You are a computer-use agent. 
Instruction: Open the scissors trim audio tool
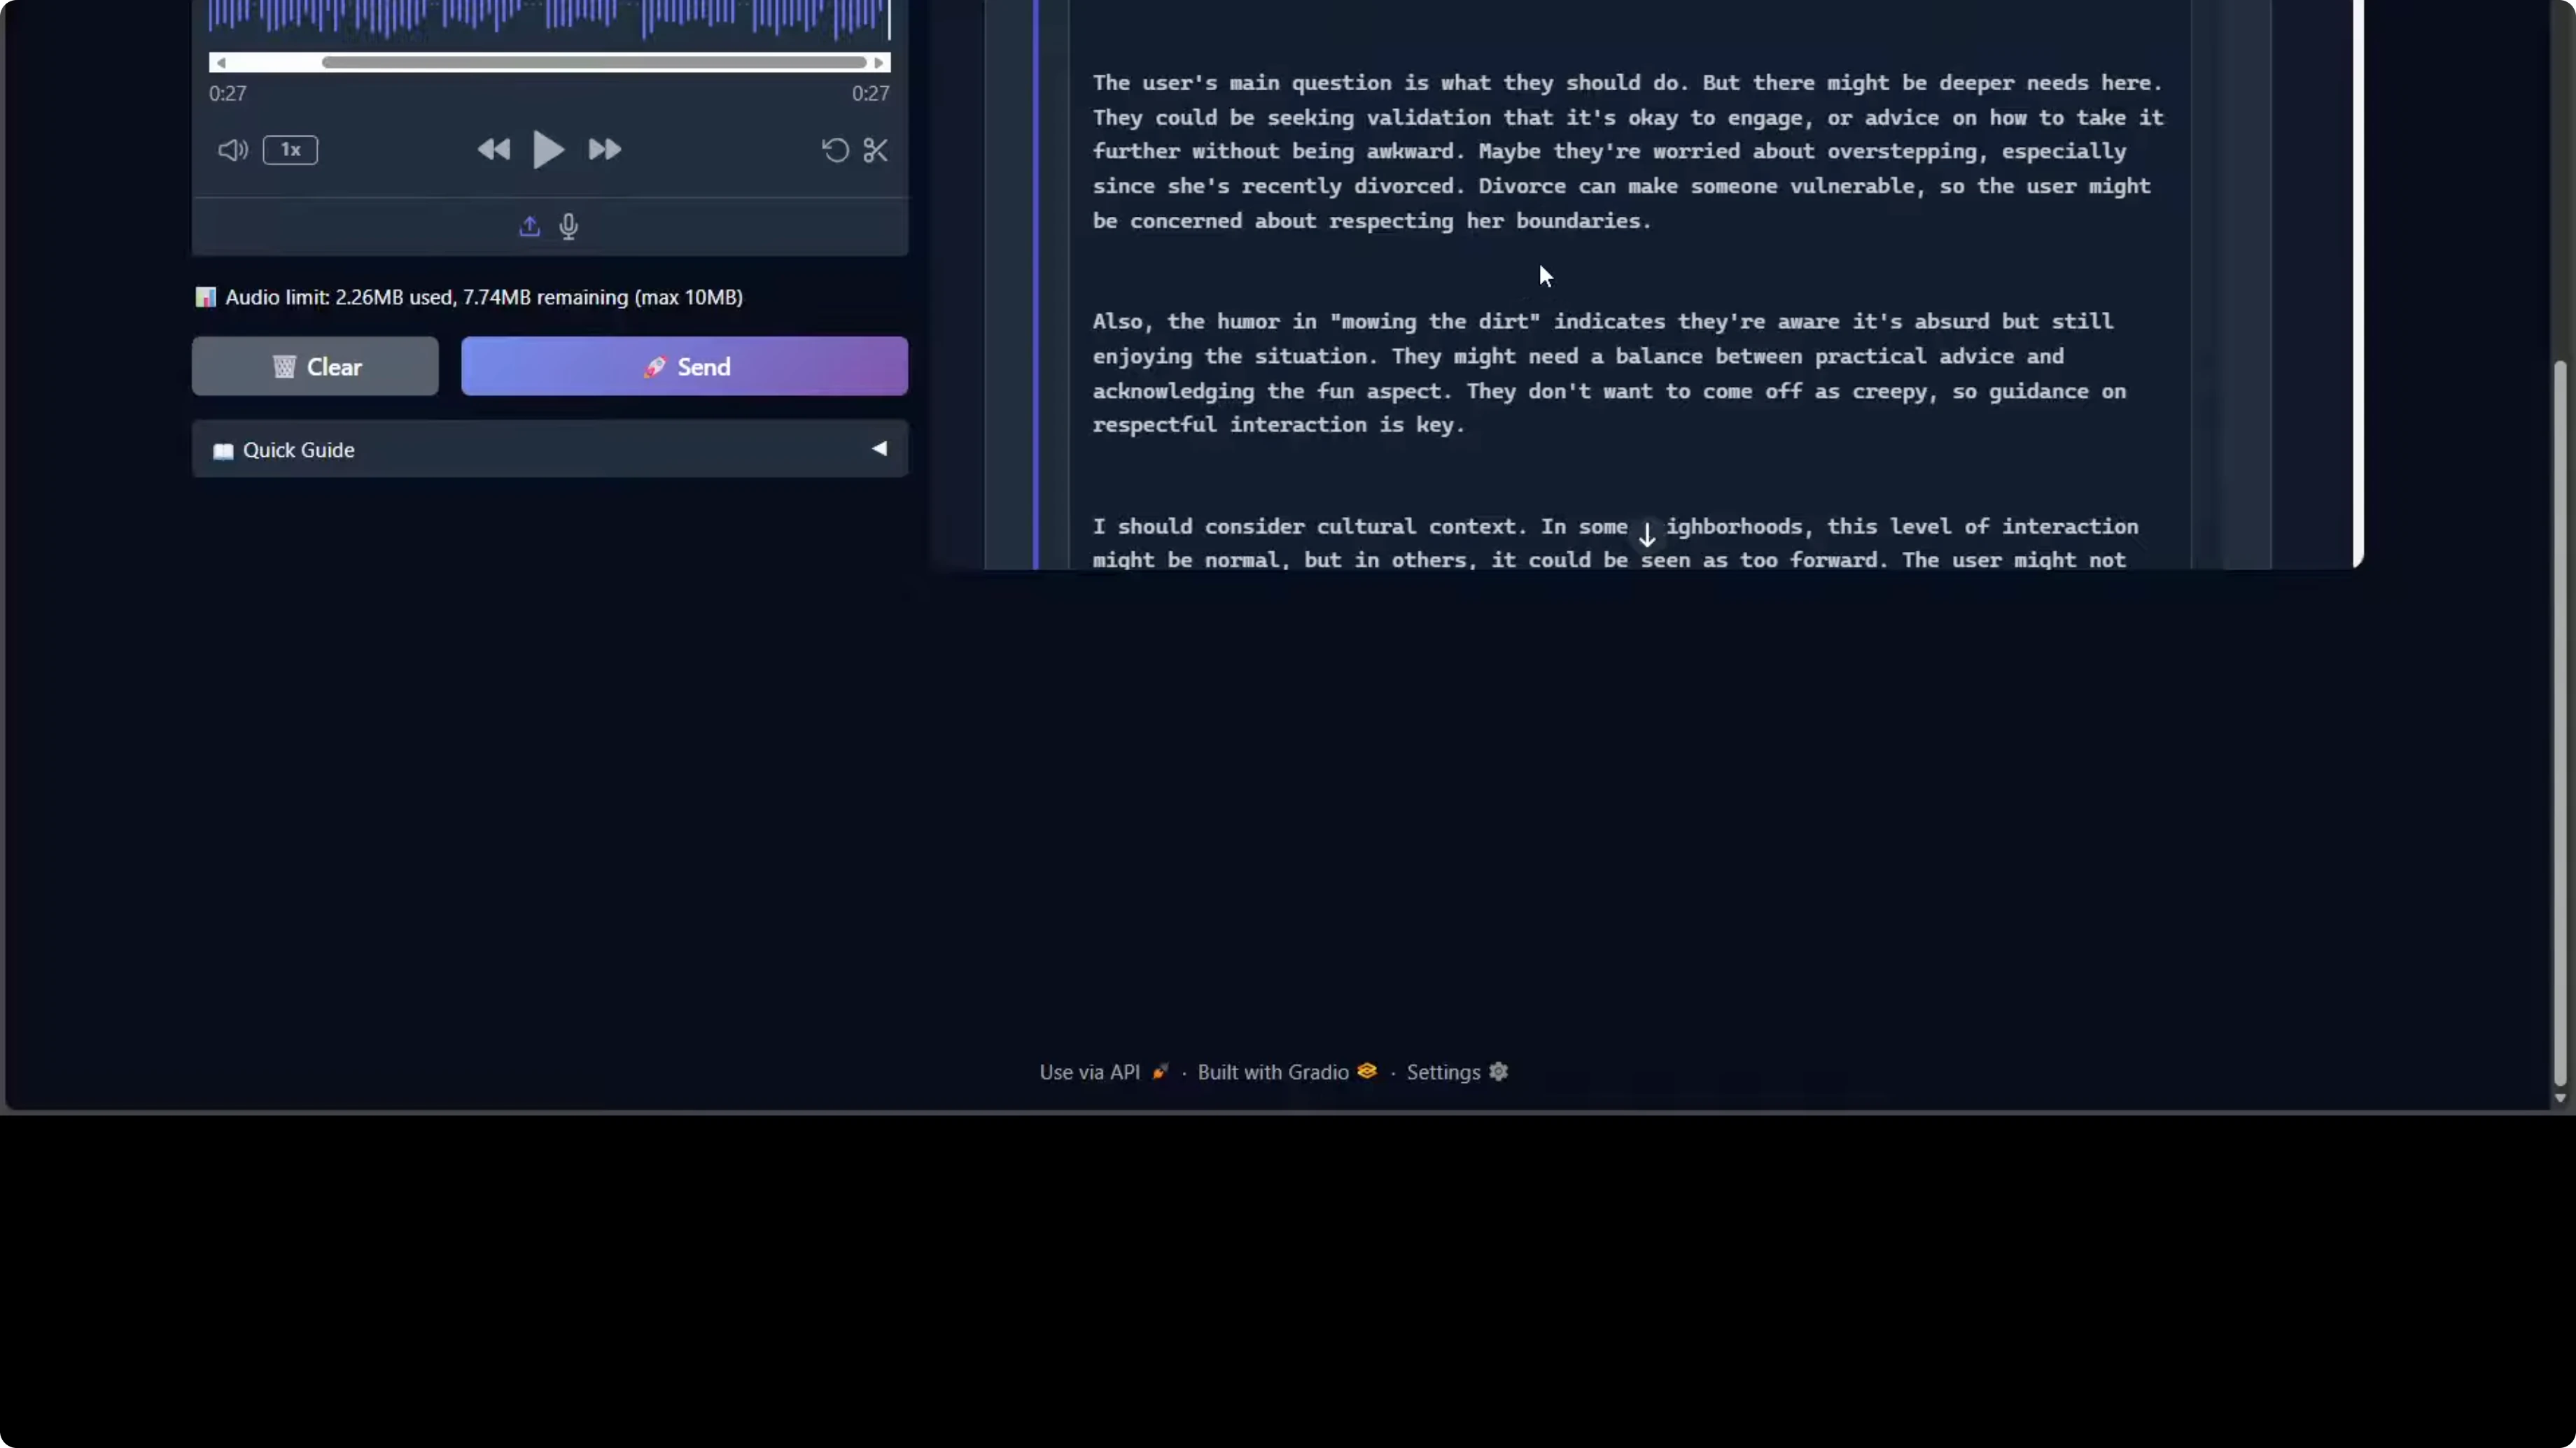tap(876, 150)
